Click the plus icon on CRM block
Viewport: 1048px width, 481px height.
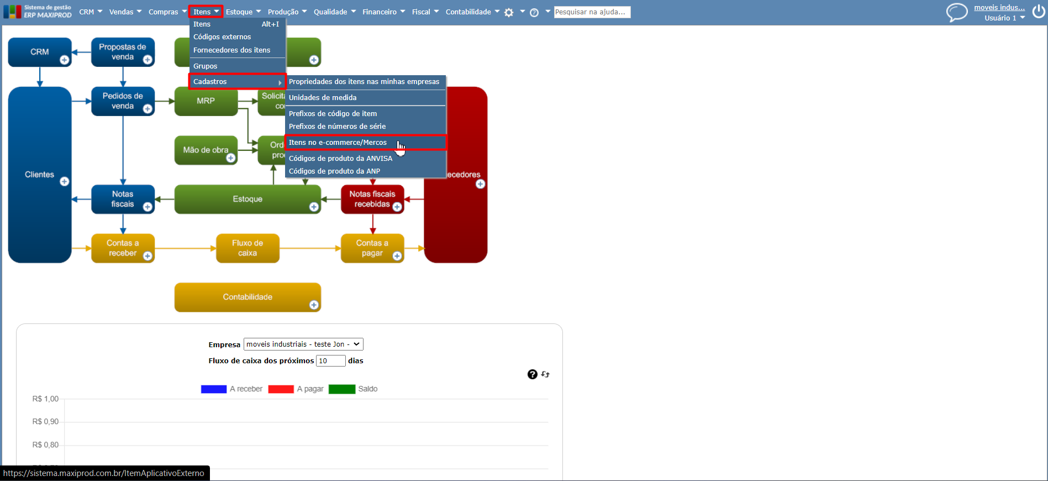(65, 60)
